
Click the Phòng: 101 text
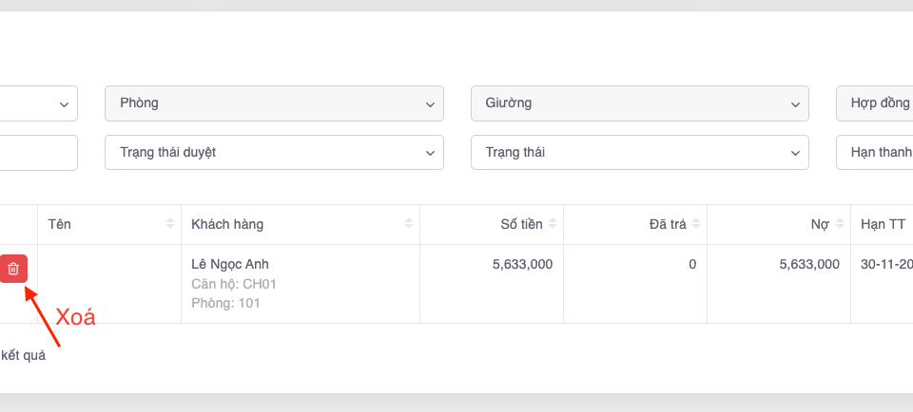click(x=225, y=304)
